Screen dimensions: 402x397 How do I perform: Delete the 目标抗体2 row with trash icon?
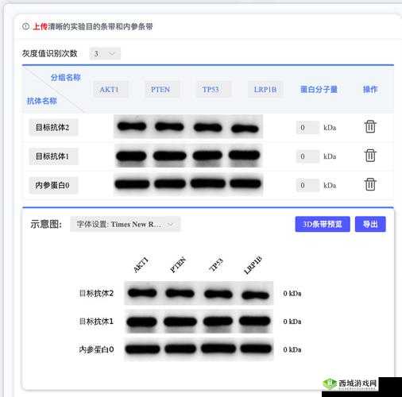[x=370, y=127]
